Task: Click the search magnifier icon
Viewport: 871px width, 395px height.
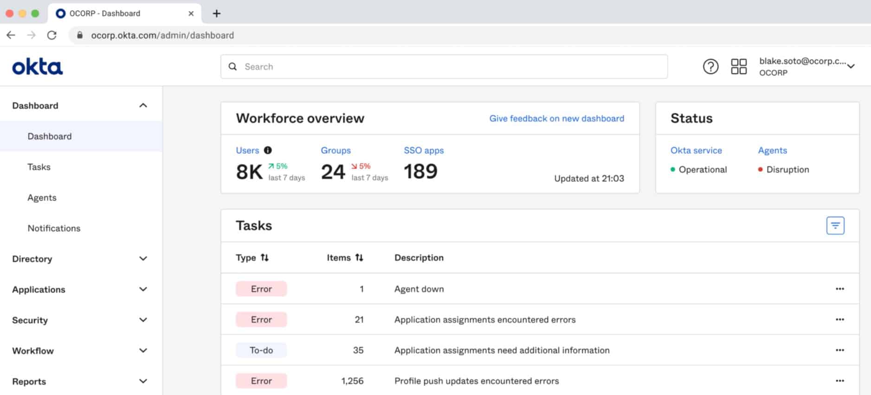Action: click(x=232, y=67)
